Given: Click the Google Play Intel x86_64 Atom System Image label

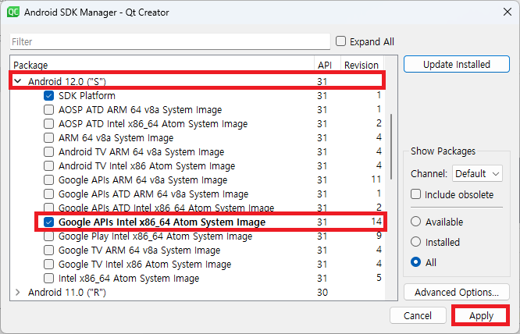Looking at the screenshot, I should point(155,236).
